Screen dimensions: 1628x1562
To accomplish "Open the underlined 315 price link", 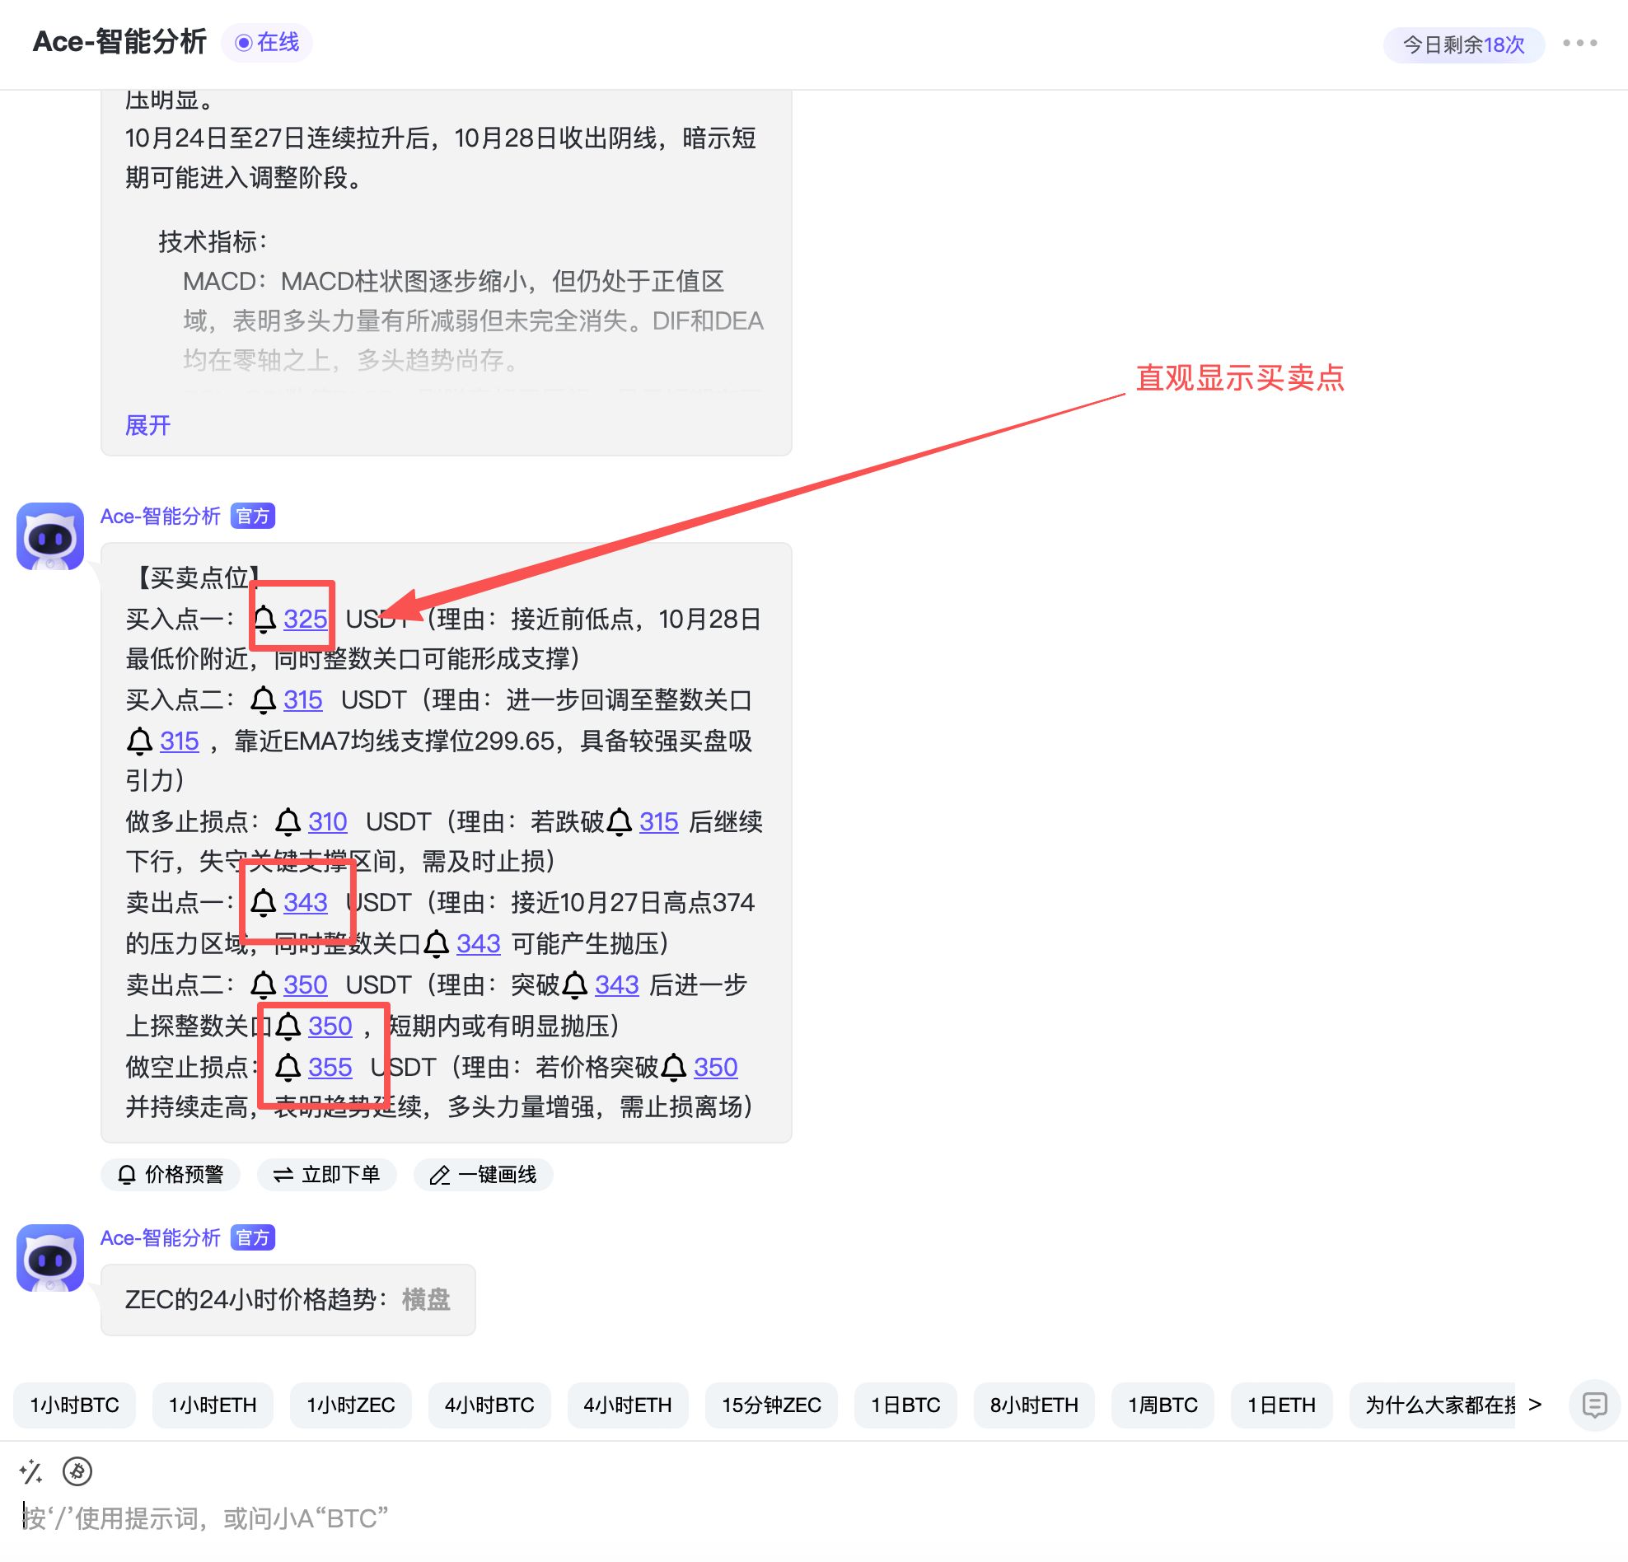I will click(302, 700).
